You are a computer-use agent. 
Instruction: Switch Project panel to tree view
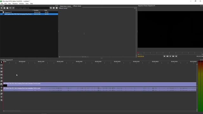(51, 8)
